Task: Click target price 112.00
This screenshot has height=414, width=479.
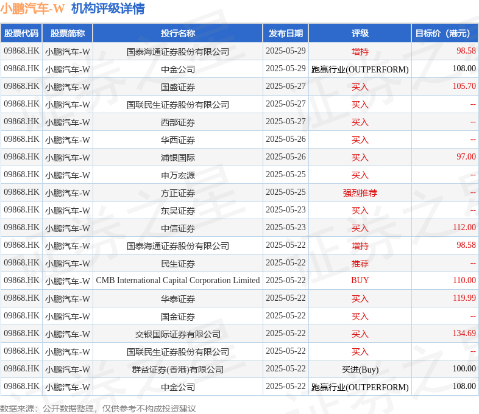Action: click(464, 227)
